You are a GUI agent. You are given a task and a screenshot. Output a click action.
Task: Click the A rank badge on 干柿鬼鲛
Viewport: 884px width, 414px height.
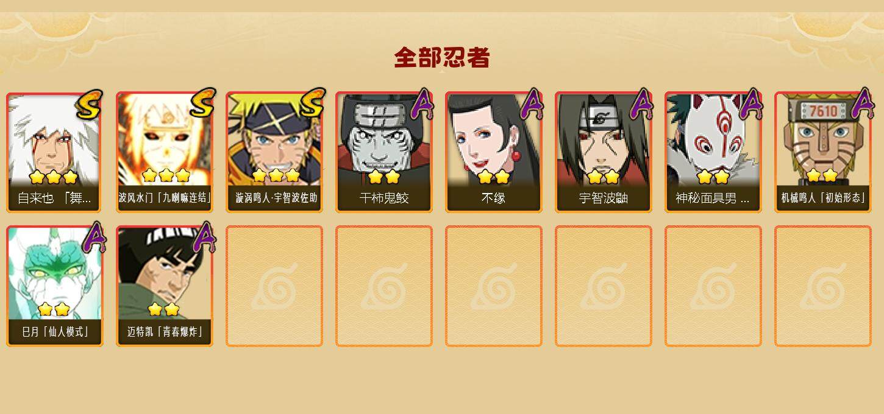click(422, 103)
